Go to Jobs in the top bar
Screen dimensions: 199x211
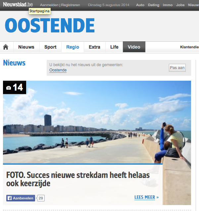tap(180, 5)
